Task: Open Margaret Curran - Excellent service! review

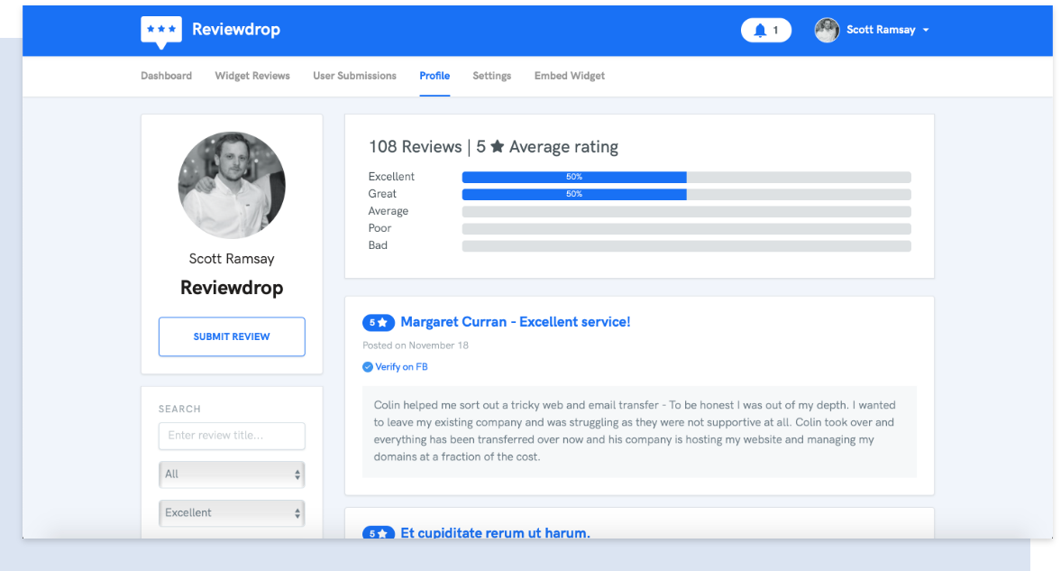Action: pyautogui.click(x=515, y=322)
